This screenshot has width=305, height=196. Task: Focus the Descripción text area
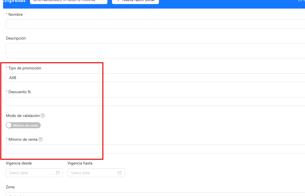[155, 51]
